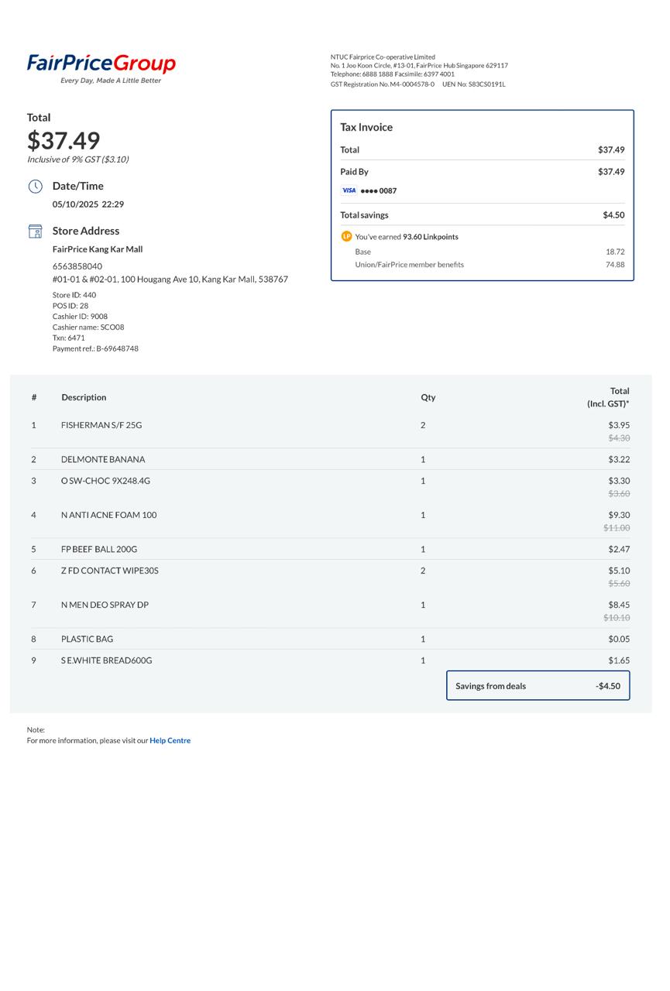Click item Z FD CONTACT WIPE30S
This screenshot has height=991, width=670.
[x=110, y=571]
